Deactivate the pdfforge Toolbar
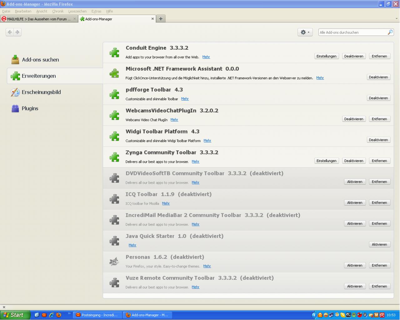 (x=378, y=98)
